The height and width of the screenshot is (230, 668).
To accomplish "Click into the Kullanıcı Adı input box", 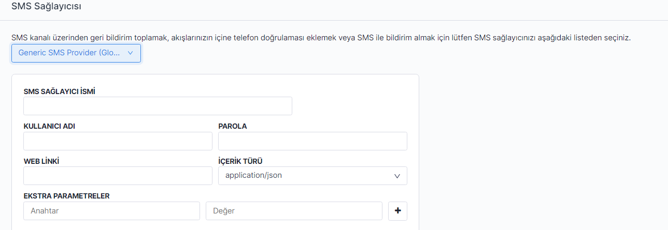I will 118,141.
